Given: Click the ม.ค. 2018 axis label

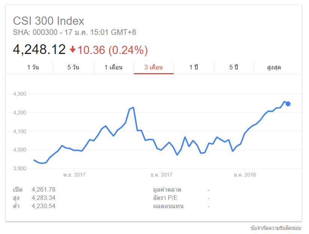Looking at the screenshot, I should click(244, 175).
